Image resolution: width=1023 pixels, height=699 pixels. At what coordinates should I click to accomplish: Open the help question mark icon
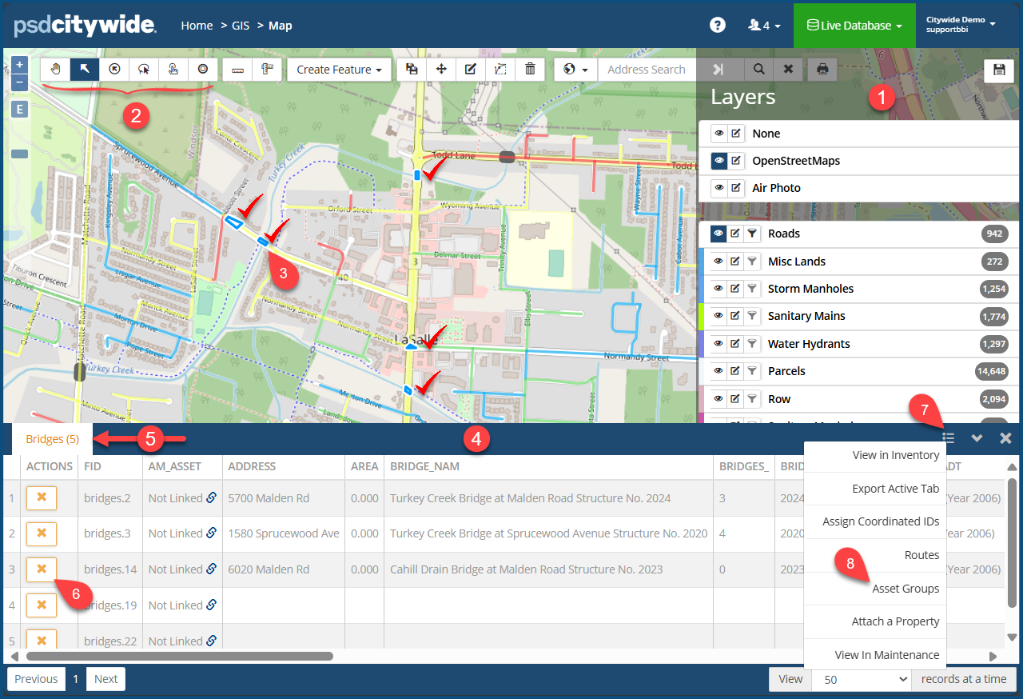click(x=718, y=25)
